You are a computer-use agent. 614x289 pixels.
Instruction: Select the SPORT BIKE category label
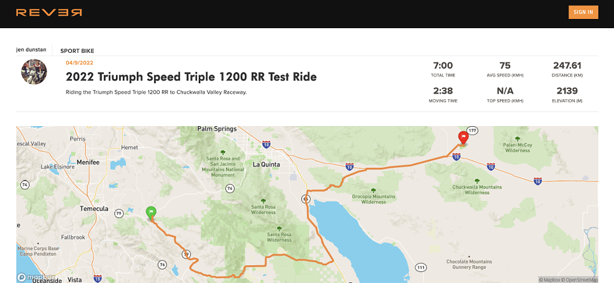click(77, 51)
